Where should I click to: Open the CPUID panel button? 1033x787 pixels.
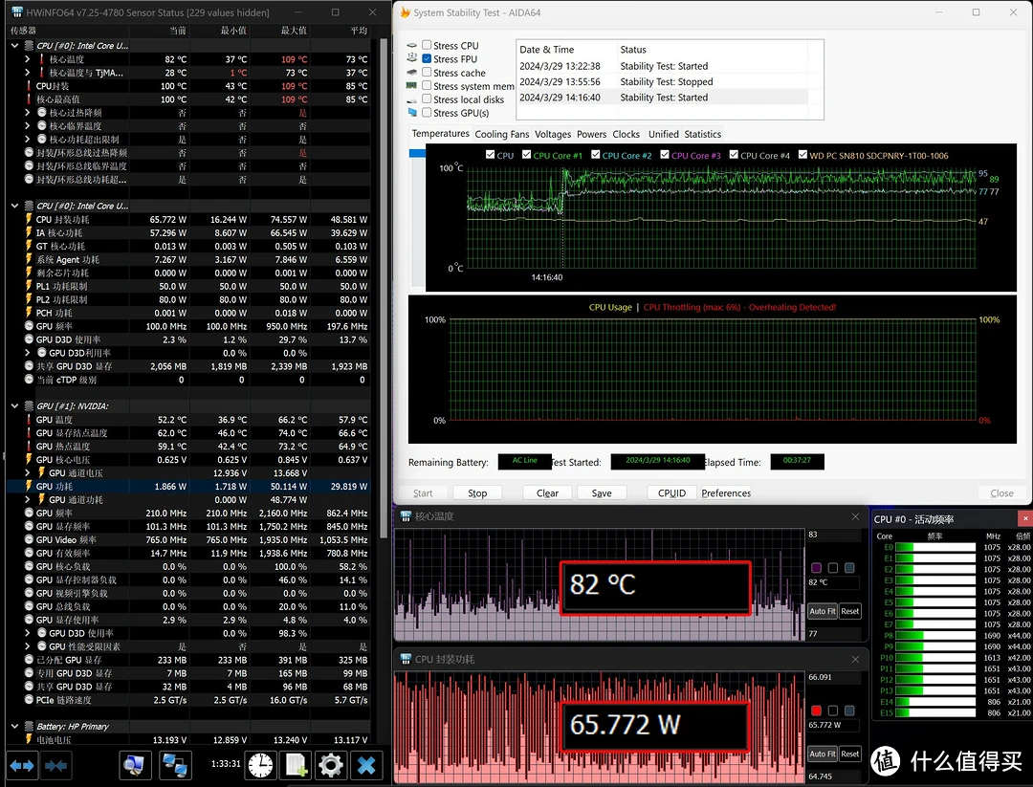672,493
